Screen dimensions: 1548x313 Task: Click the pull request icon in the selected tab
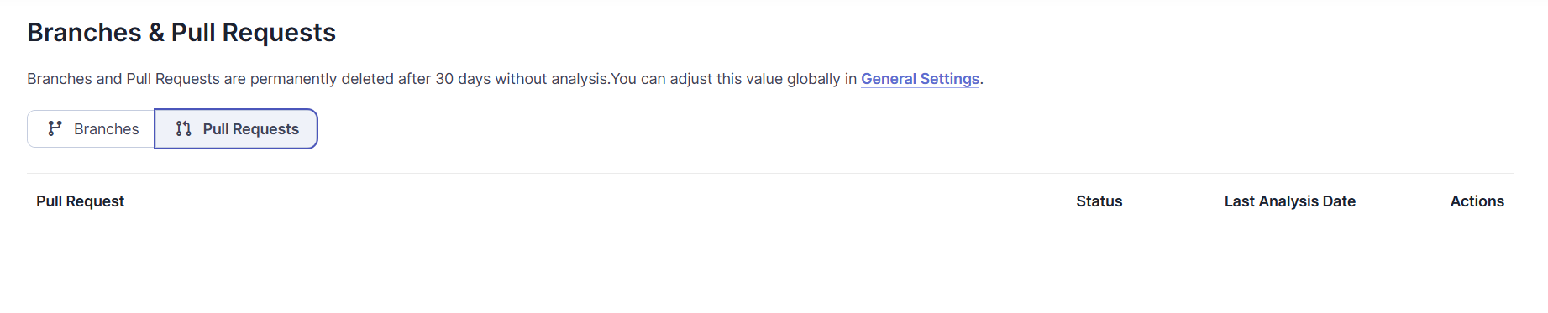[183, 128]
